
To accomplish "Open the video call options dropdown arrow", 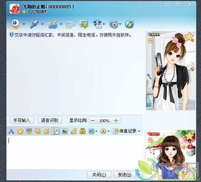I will pos(24,24).
